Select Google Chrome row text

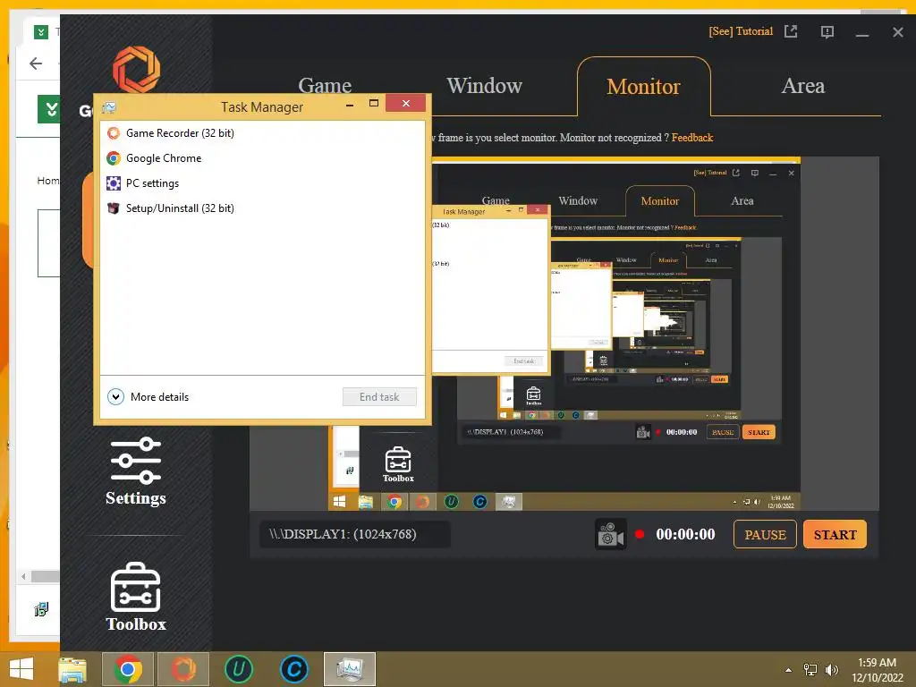click(164, 158)
